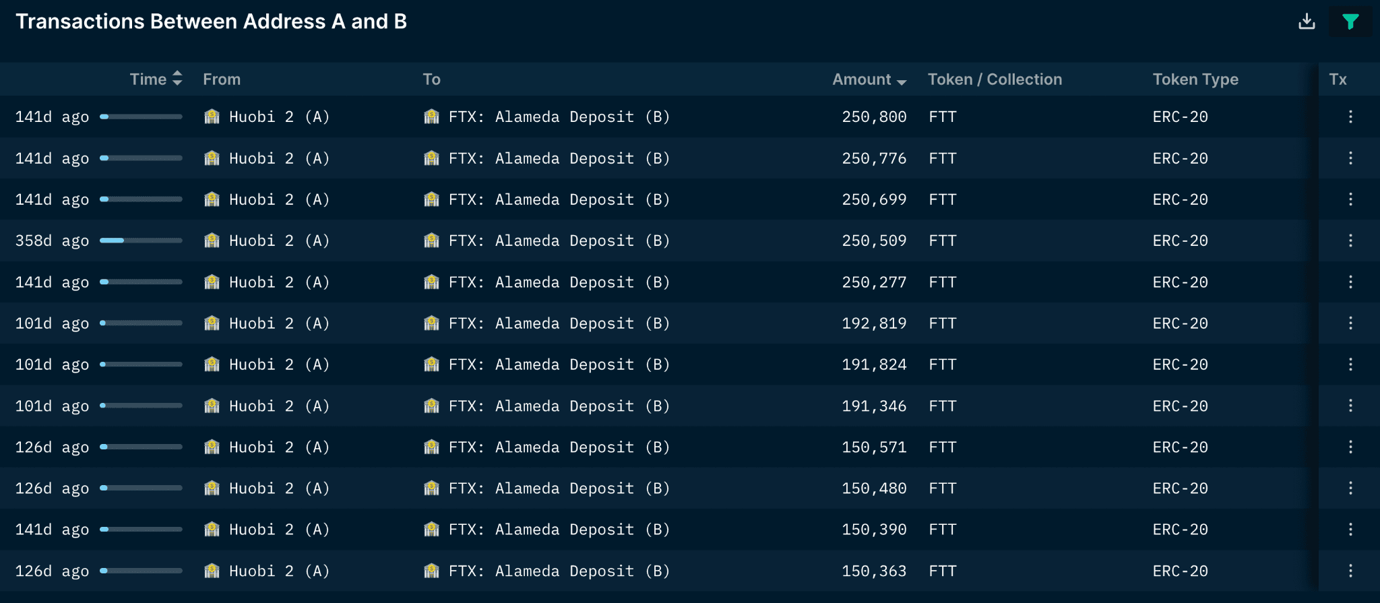Sort by Time column arrows
Image resolution: width=1380 pixels, height=603 pixels.
(177, 79)
